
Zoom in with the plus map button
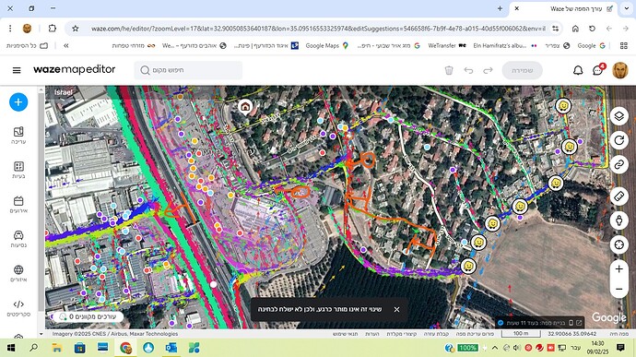click(619, 268)
